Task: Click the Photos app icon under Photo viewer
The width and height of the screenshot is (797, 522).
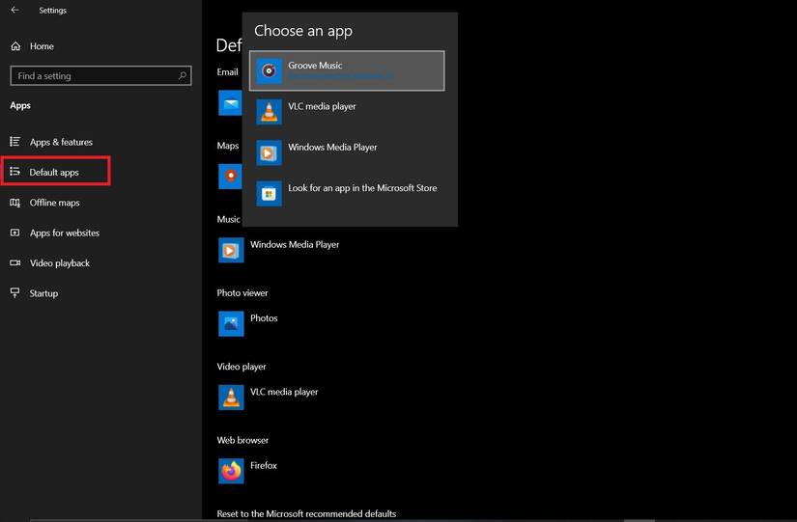Action: point(231,323)
